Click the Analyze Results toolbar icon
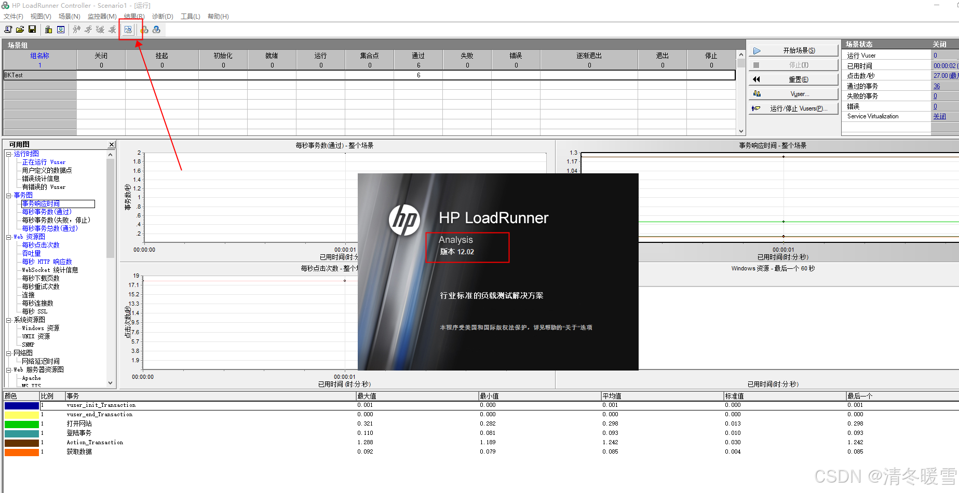 coord(128,30)
